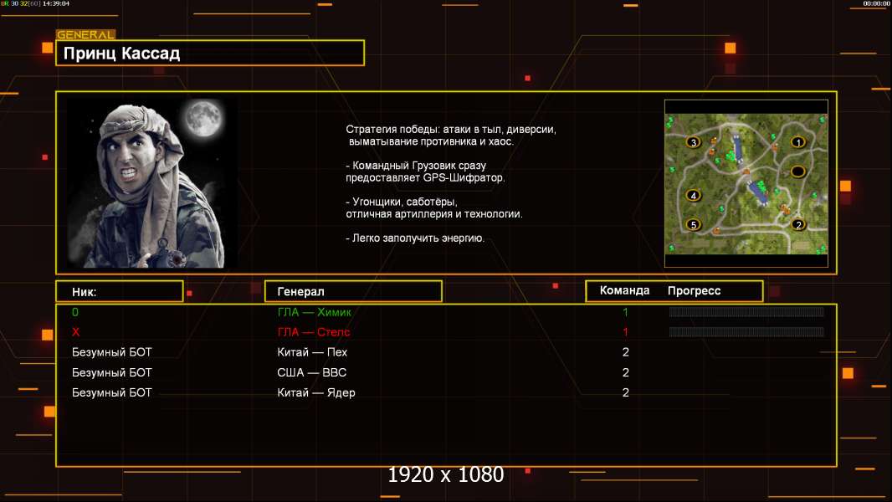Select start position marker 3 on minimap
The height and width of the screenshot is (502, 892).
point(693,142)
